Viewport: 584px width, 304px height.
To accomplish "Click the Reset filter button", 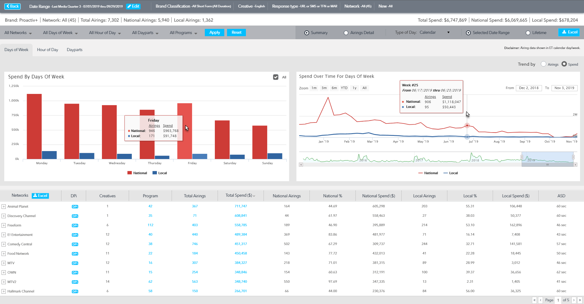I will click(236, 33).
